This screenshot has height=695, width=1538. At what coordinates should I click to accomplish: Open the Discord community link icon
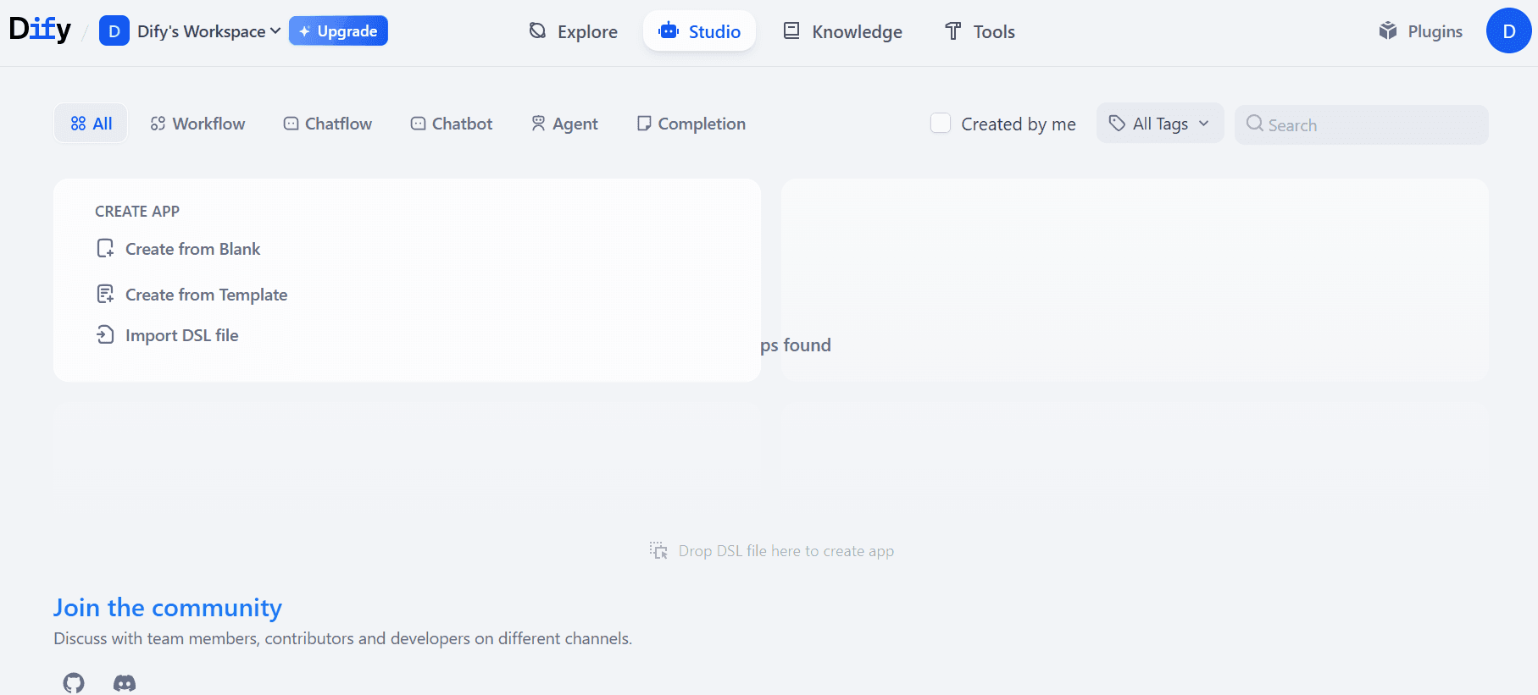(125, 682)
